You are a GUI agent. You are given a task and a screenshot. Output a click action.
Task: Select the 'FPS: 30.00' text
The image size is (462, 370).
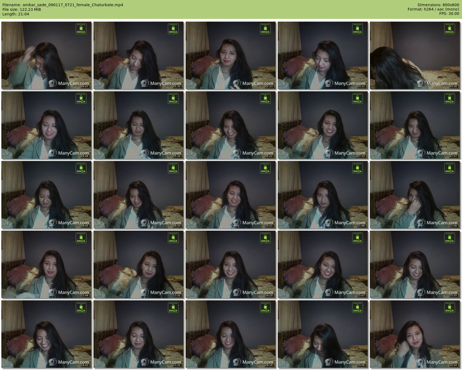(449, 14)
